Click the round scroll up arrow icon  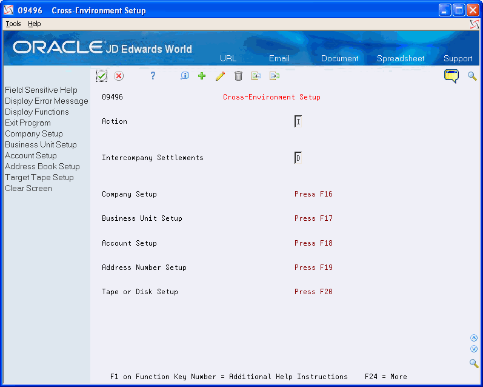click(x=474, y=338)
